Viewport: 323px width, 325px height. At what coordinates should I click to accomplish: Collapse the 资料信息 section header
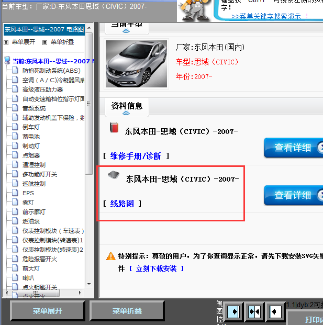[x=127, y=107]
